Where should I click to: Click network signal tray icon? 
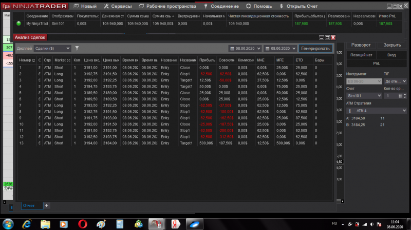click(365, 224)
